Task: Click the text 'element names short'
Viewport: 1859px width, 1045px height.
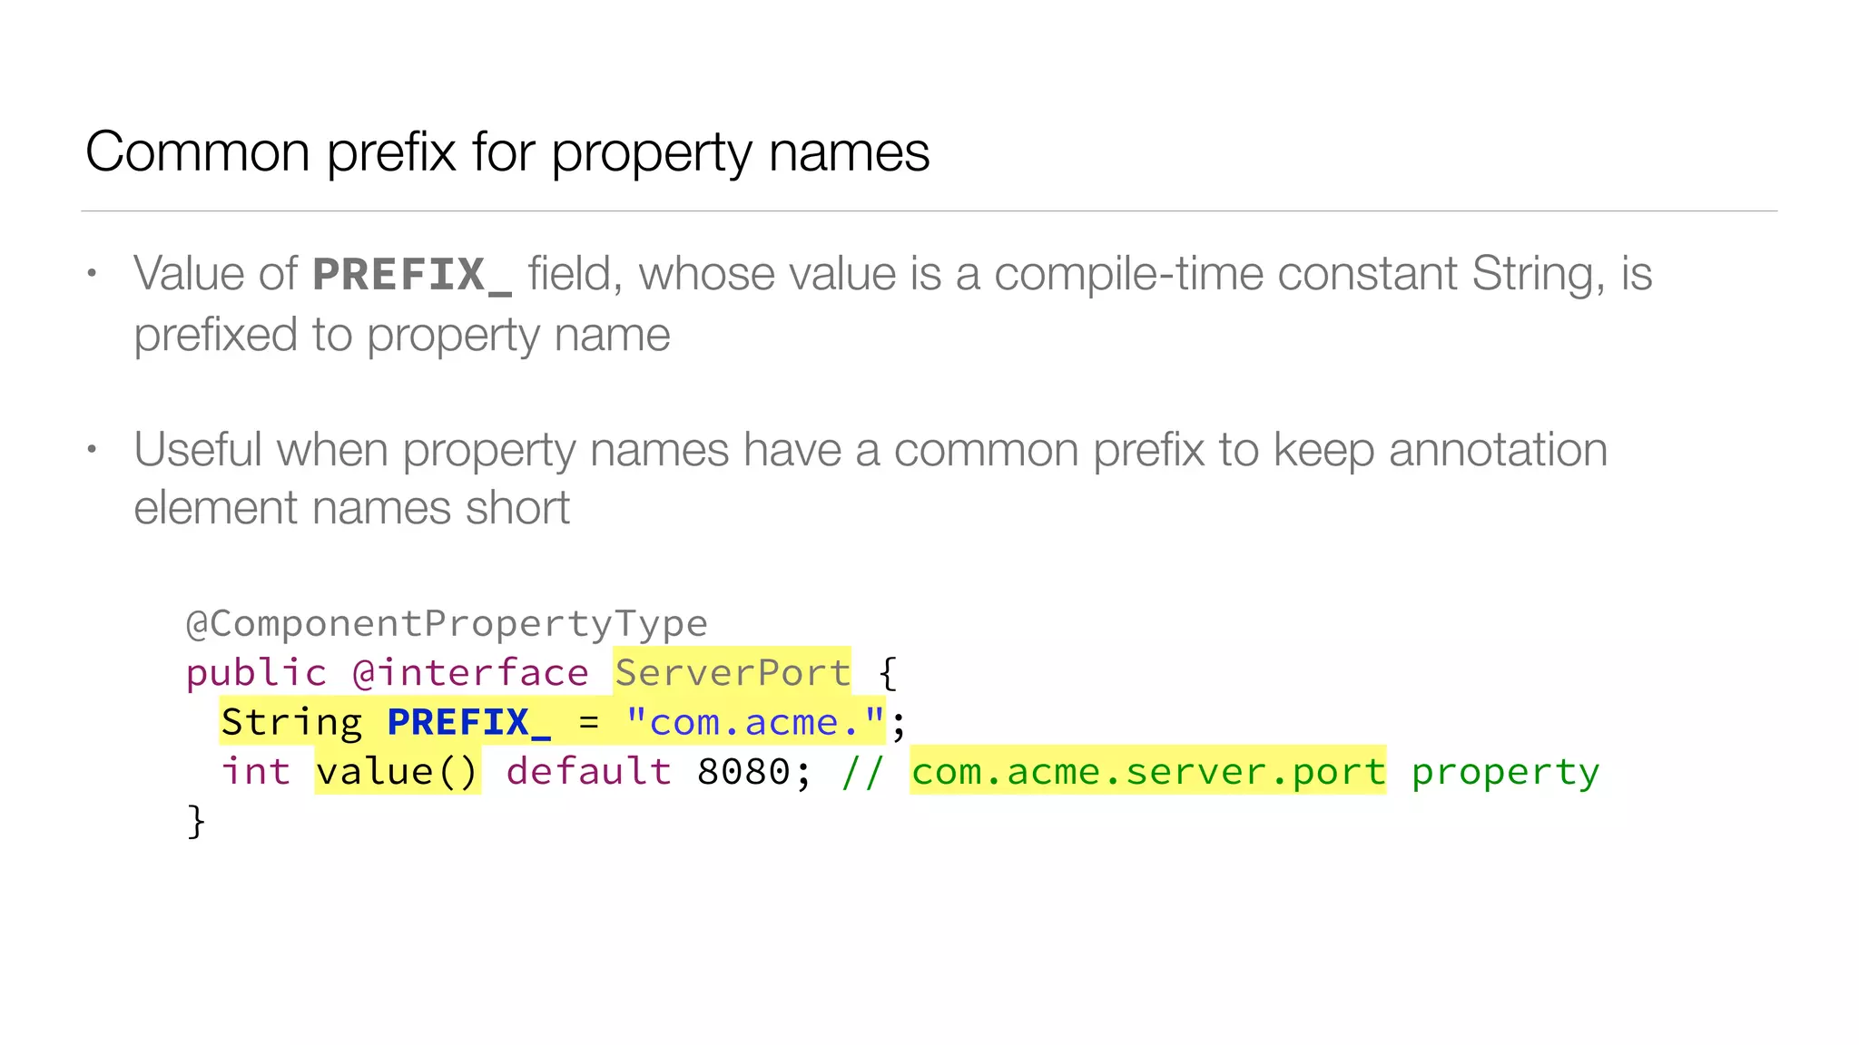Action: click(x=351, y=507)
